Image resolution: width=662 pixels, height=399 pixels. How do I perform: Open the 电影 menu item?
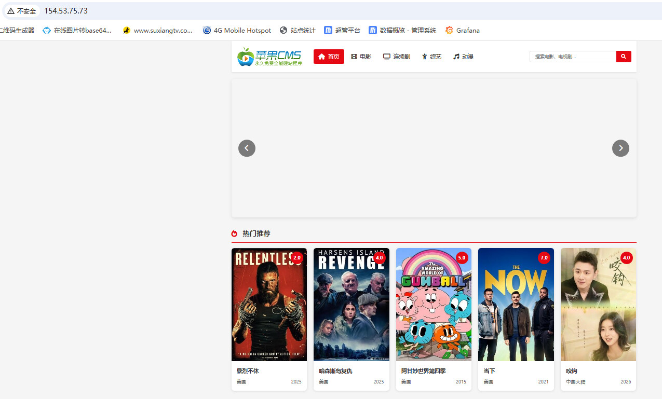361,57
